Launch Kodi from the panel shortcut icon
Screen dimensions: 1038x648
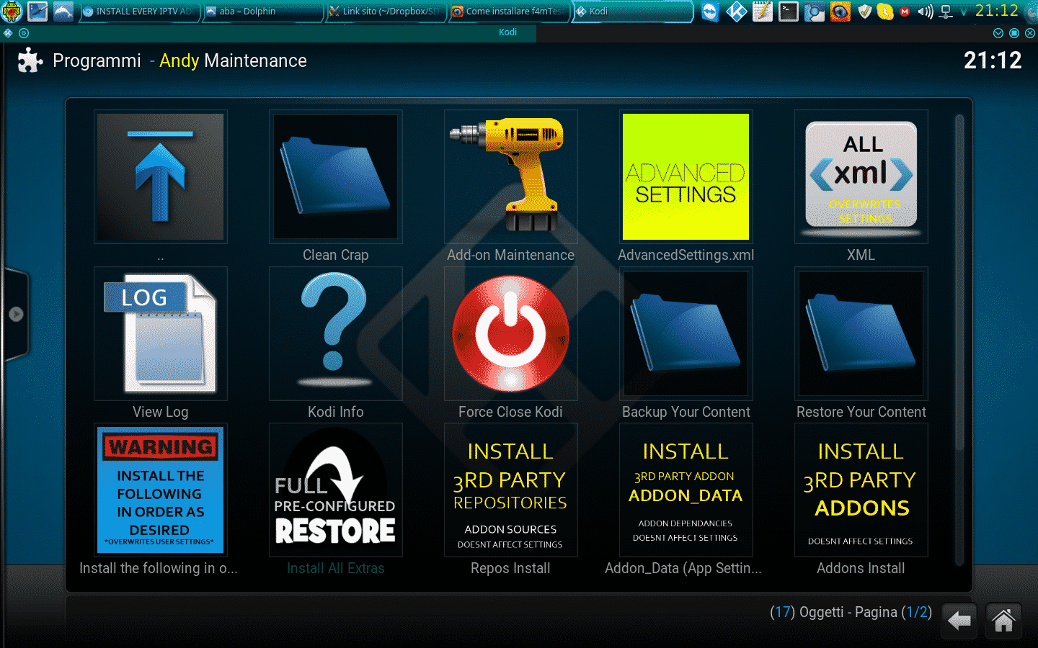click(736, 12)
